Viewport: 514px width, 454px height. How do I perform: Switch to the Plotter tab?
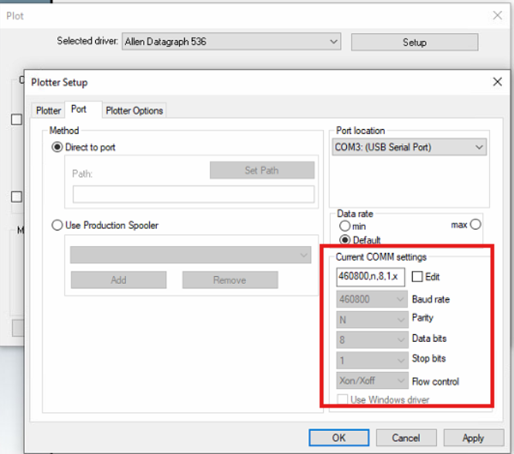49,111
